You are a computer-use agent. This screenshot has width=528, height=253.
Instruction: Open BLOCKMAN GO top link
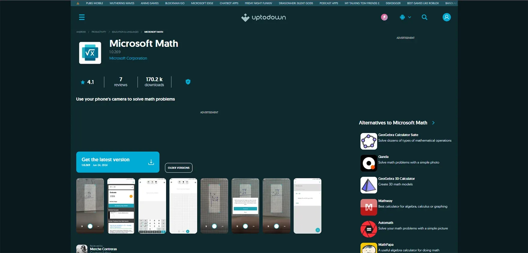175,3
